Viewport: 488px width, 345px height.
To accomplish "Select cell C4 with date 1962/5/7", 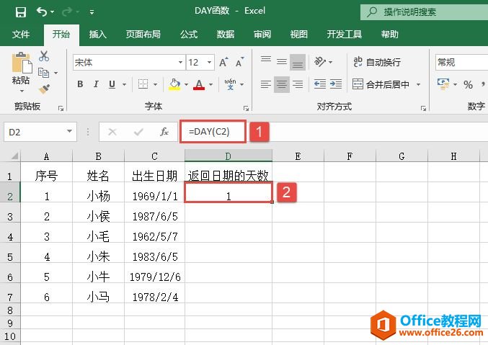I will pyautogui.click(x=154, y=236).
